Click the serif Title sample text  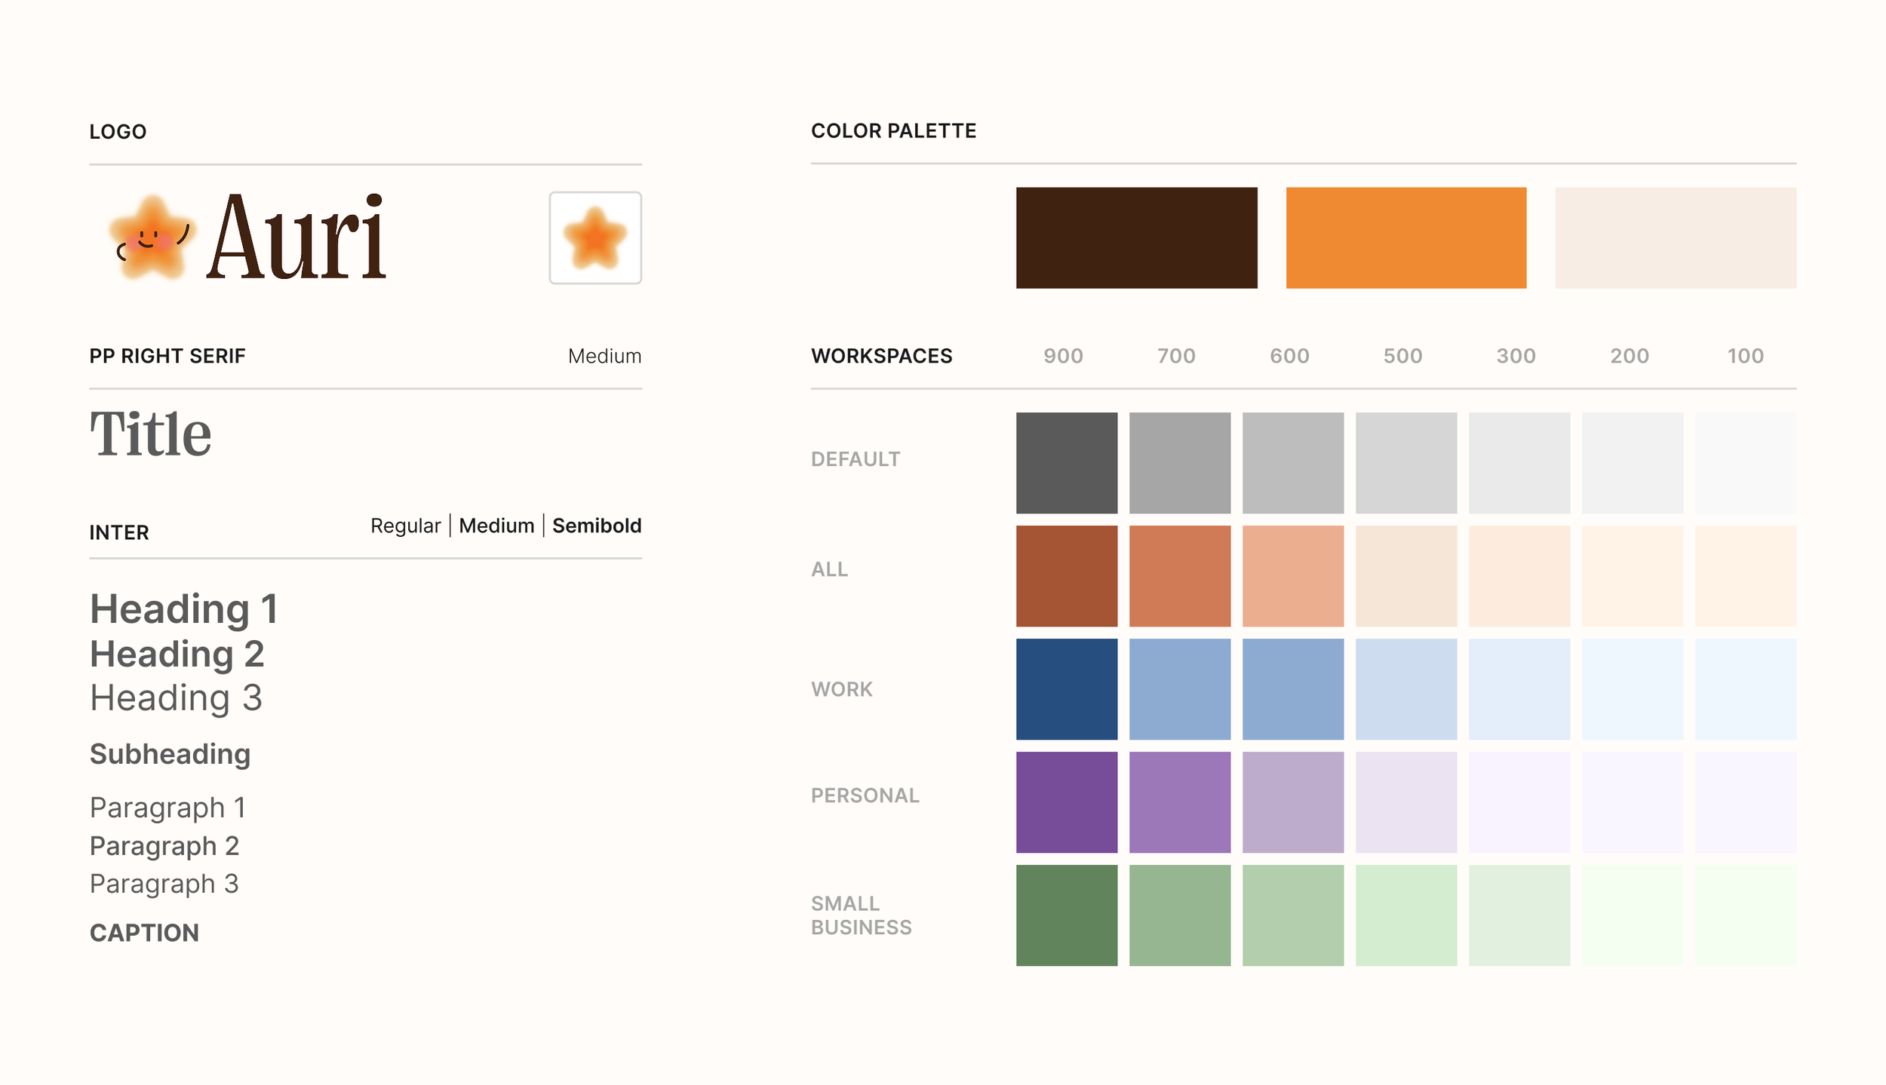(150, 434)
